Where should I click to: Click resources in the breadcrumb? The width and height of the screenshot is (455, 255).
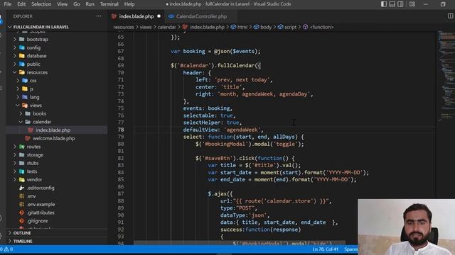coord(124,27)
